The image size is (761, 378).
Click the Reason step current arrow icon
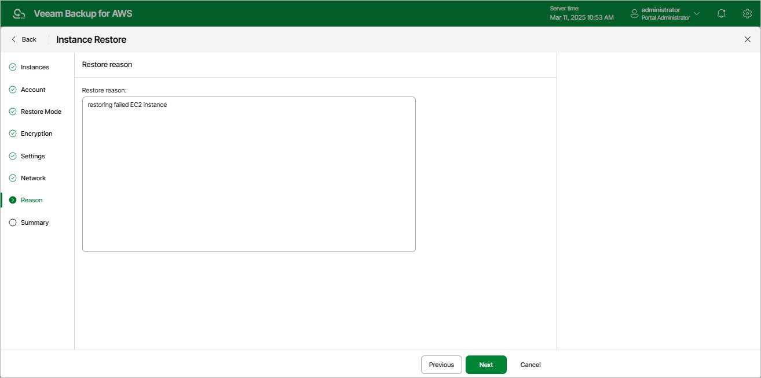(13, 200)
